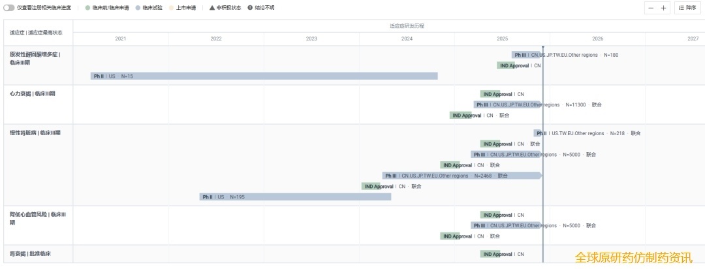Toggle 仅查看注册相关临床进度 switch

click(9, 8)
